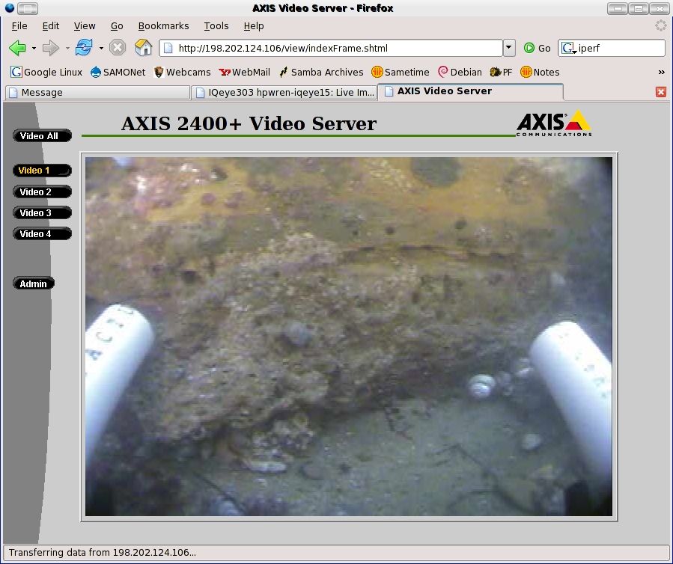Expand the URL history dropdown

tap(509, 48)
